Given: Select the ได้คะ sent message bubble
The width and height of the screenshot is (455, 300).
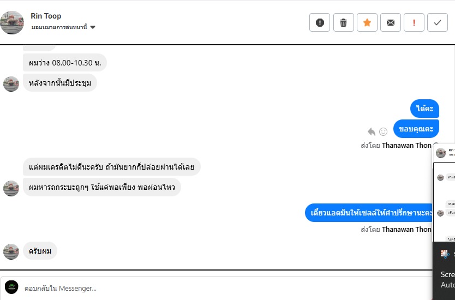Looking at the screenshot, I should point(424,109).
